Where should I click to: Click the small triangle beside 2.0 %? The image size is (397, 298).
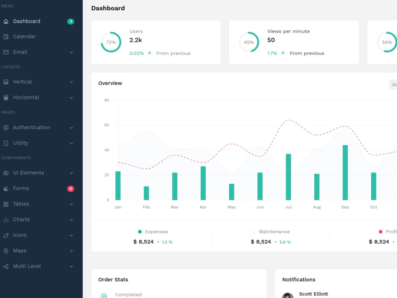pyautogui.click(x=276, y=242)
